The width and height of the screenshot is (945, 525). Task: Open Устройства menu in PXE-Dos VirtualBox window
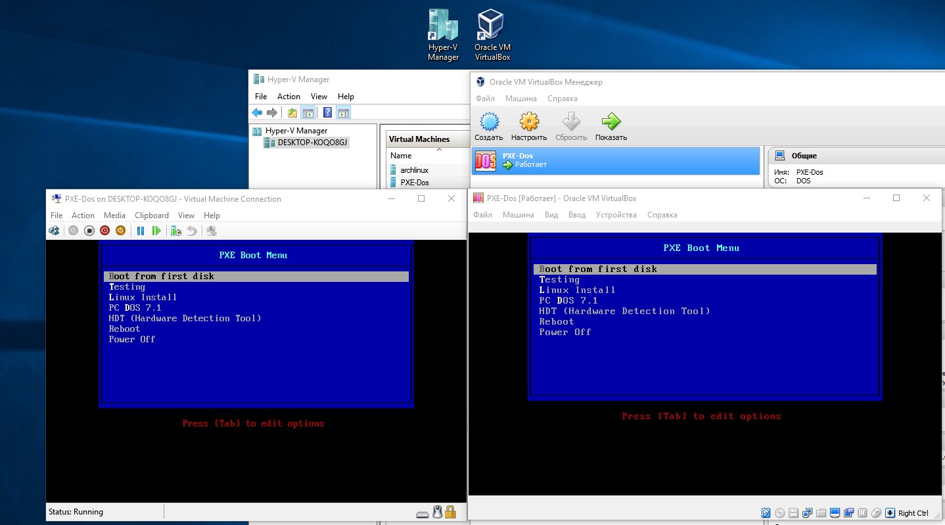pos(616,215)
